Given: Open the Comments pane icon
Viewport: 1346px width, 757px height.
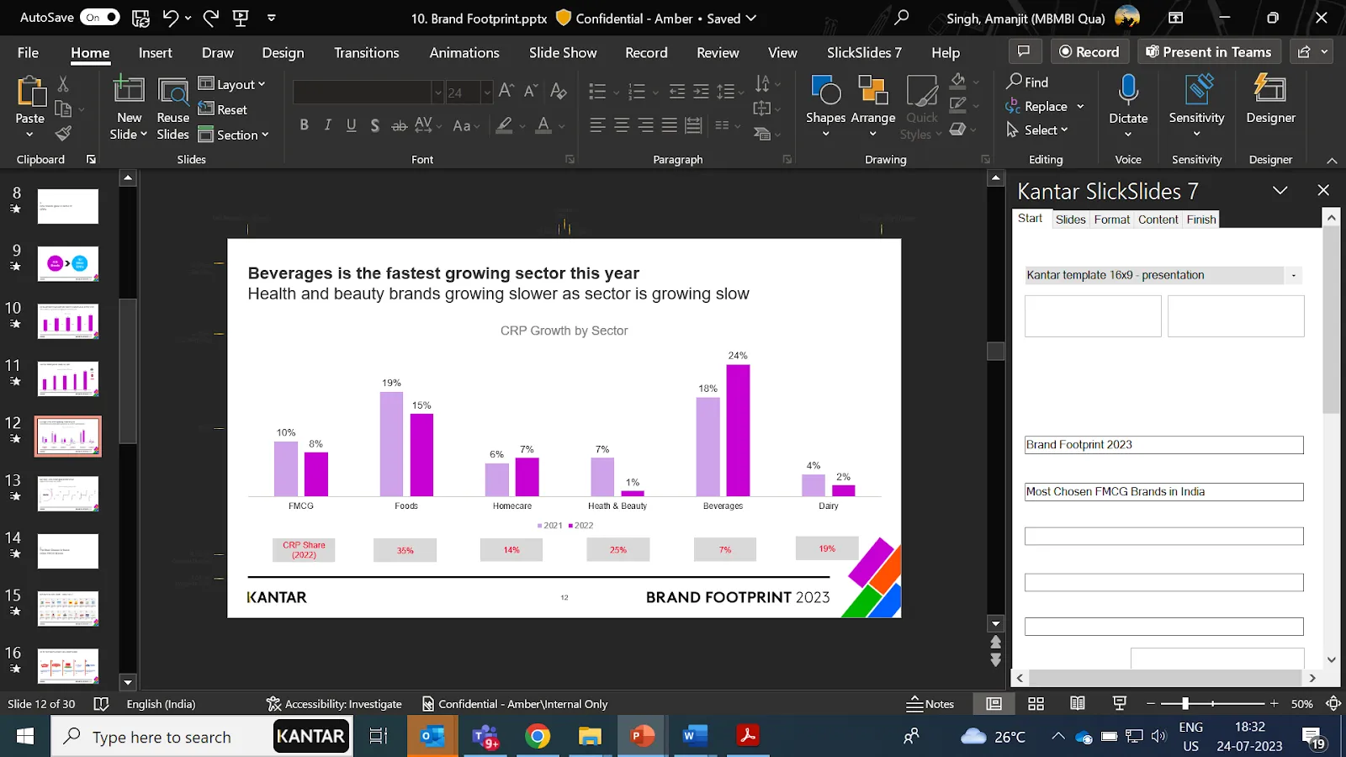Looking at the screenshot, I should coord(1024,52).
